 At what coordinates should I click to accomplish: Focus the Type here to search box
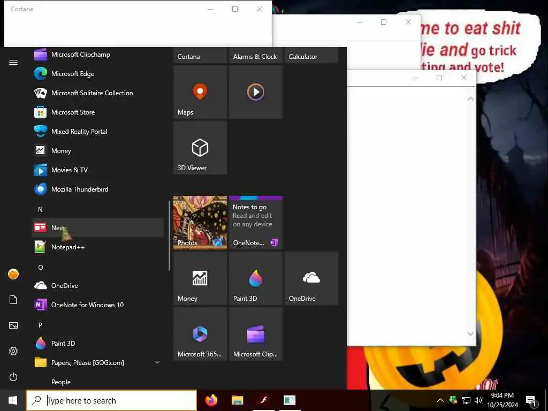[x=111, y=400]
